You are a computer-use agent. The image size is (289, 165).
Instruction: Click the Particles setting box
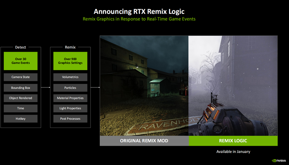point(70,88)
